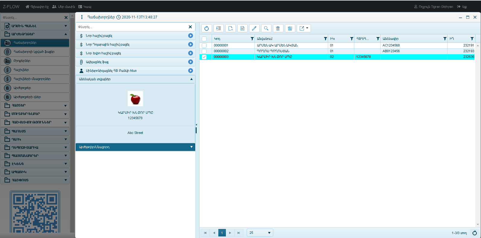
Task: Click the indent list icon in toolbar
Action: pos(219,28)
